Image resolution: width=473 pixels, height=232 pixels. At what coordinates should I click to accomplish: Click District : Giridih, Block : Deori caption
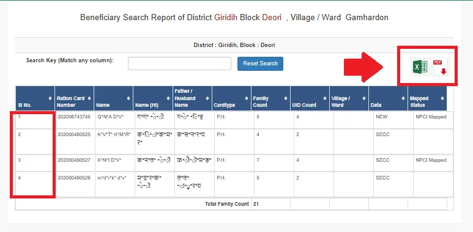pos(234,45)
